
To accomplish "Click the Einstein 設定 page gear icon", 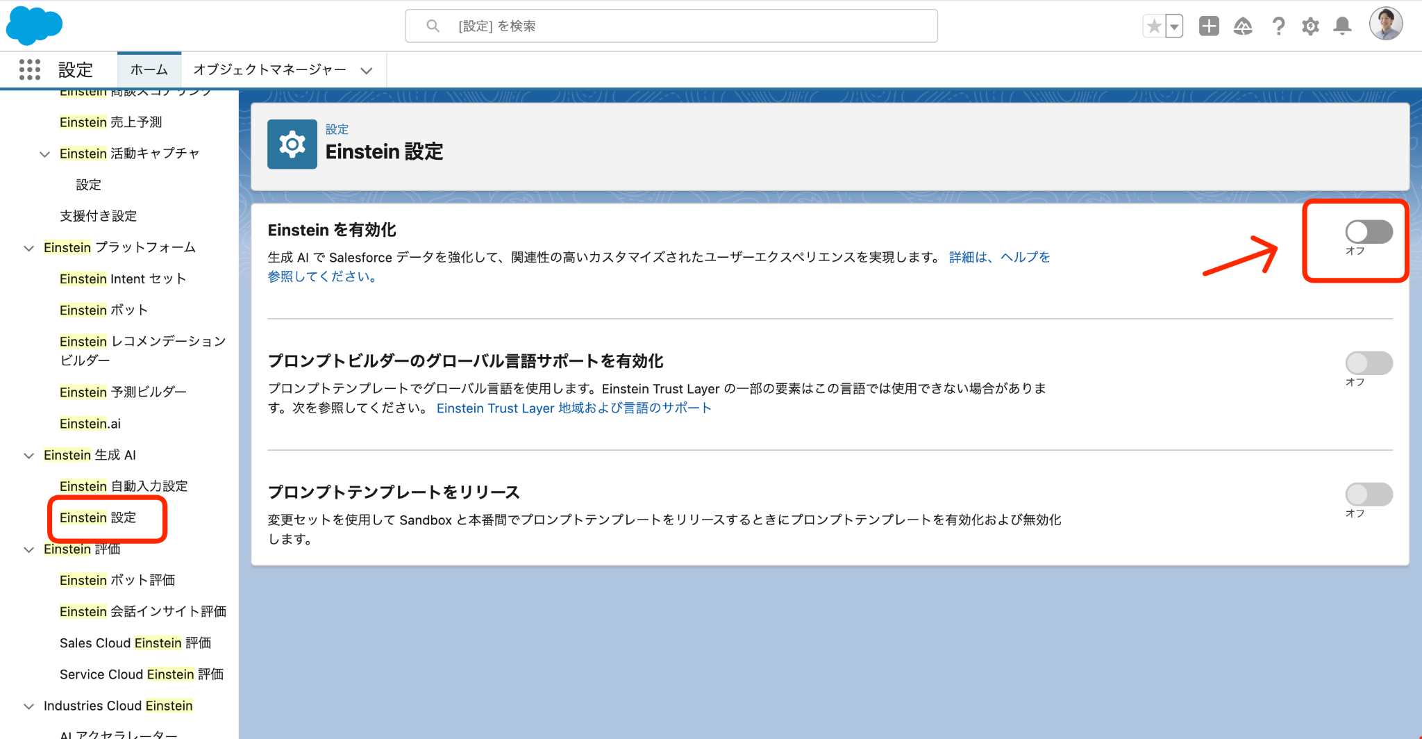I will click(x=292, y=144).
